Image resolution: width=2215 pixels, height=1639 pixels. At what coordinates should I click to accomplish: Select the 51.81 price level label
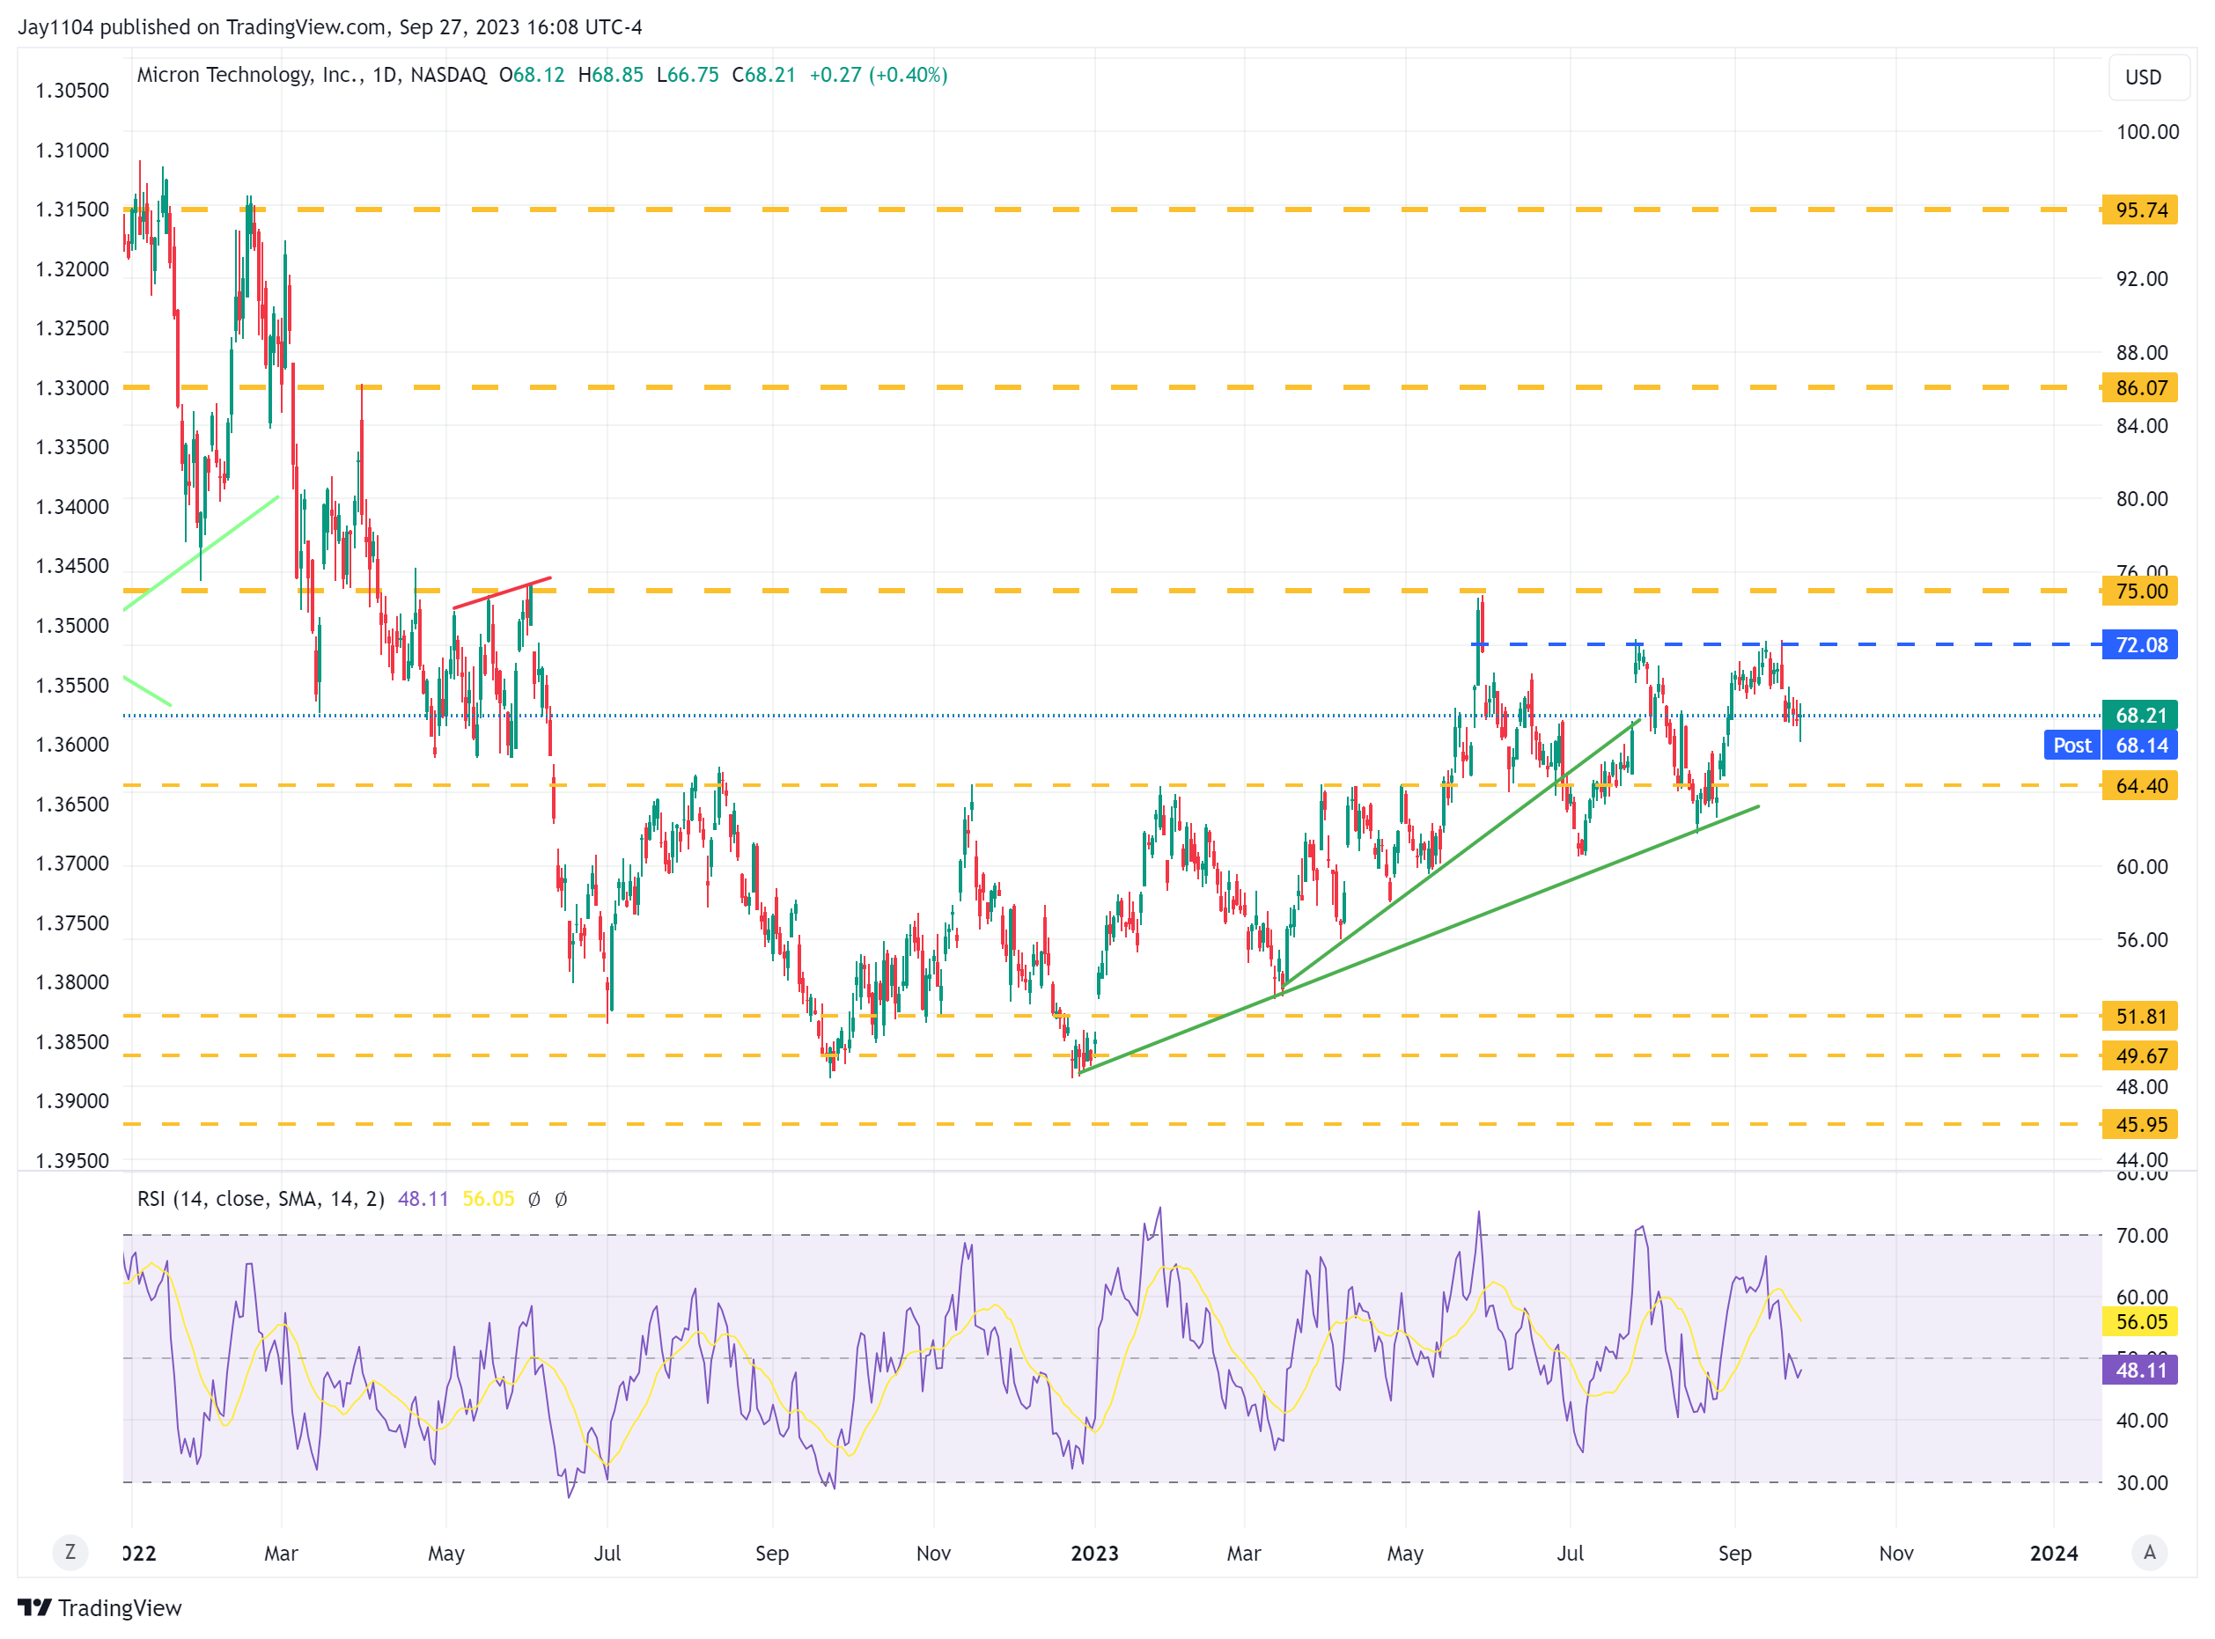click(2139, 1016)
